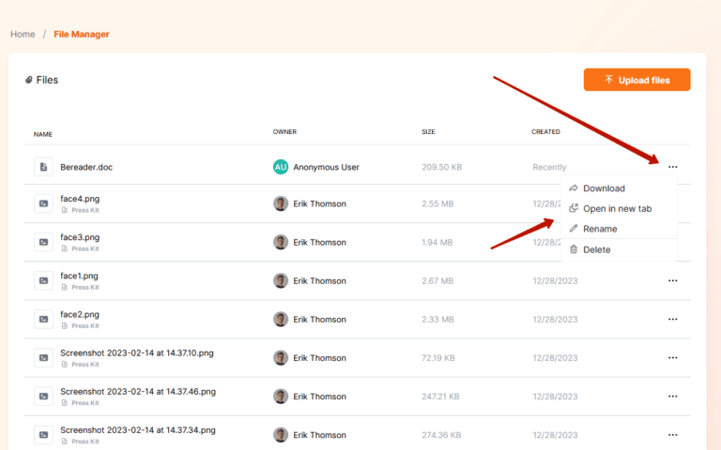Click the Anonymous User AU avatar

(x=281, y=167)
